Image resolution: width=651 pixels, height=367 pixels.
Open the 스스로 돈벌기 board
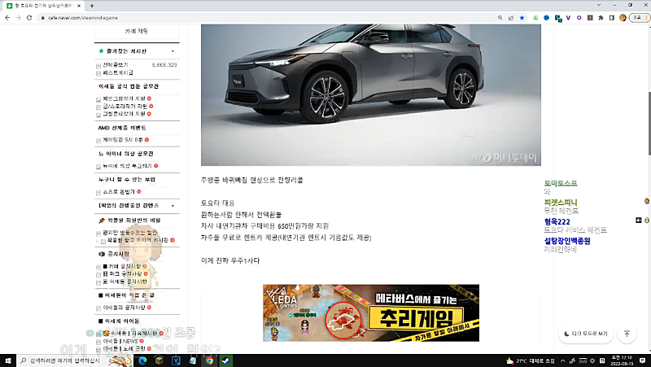coord(119,192)
